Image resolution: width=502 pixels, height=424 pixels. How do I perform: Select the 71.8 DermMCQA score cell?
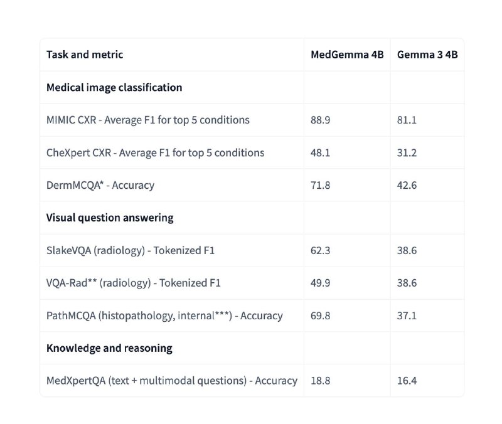[x=320, y=185]
